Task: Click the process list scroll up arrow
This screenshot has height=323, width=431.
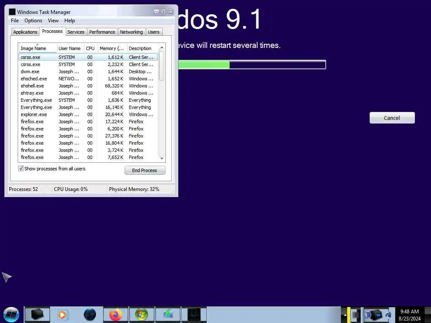Action: 162,48
